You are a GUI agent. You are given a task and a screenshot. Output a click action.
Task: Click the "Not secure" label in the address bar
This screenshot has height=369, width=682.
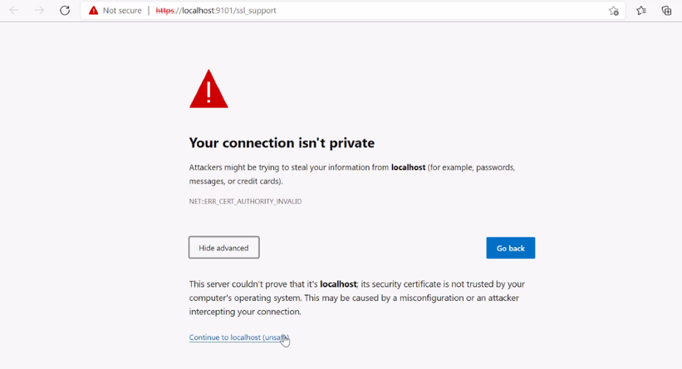click(122, 11)
